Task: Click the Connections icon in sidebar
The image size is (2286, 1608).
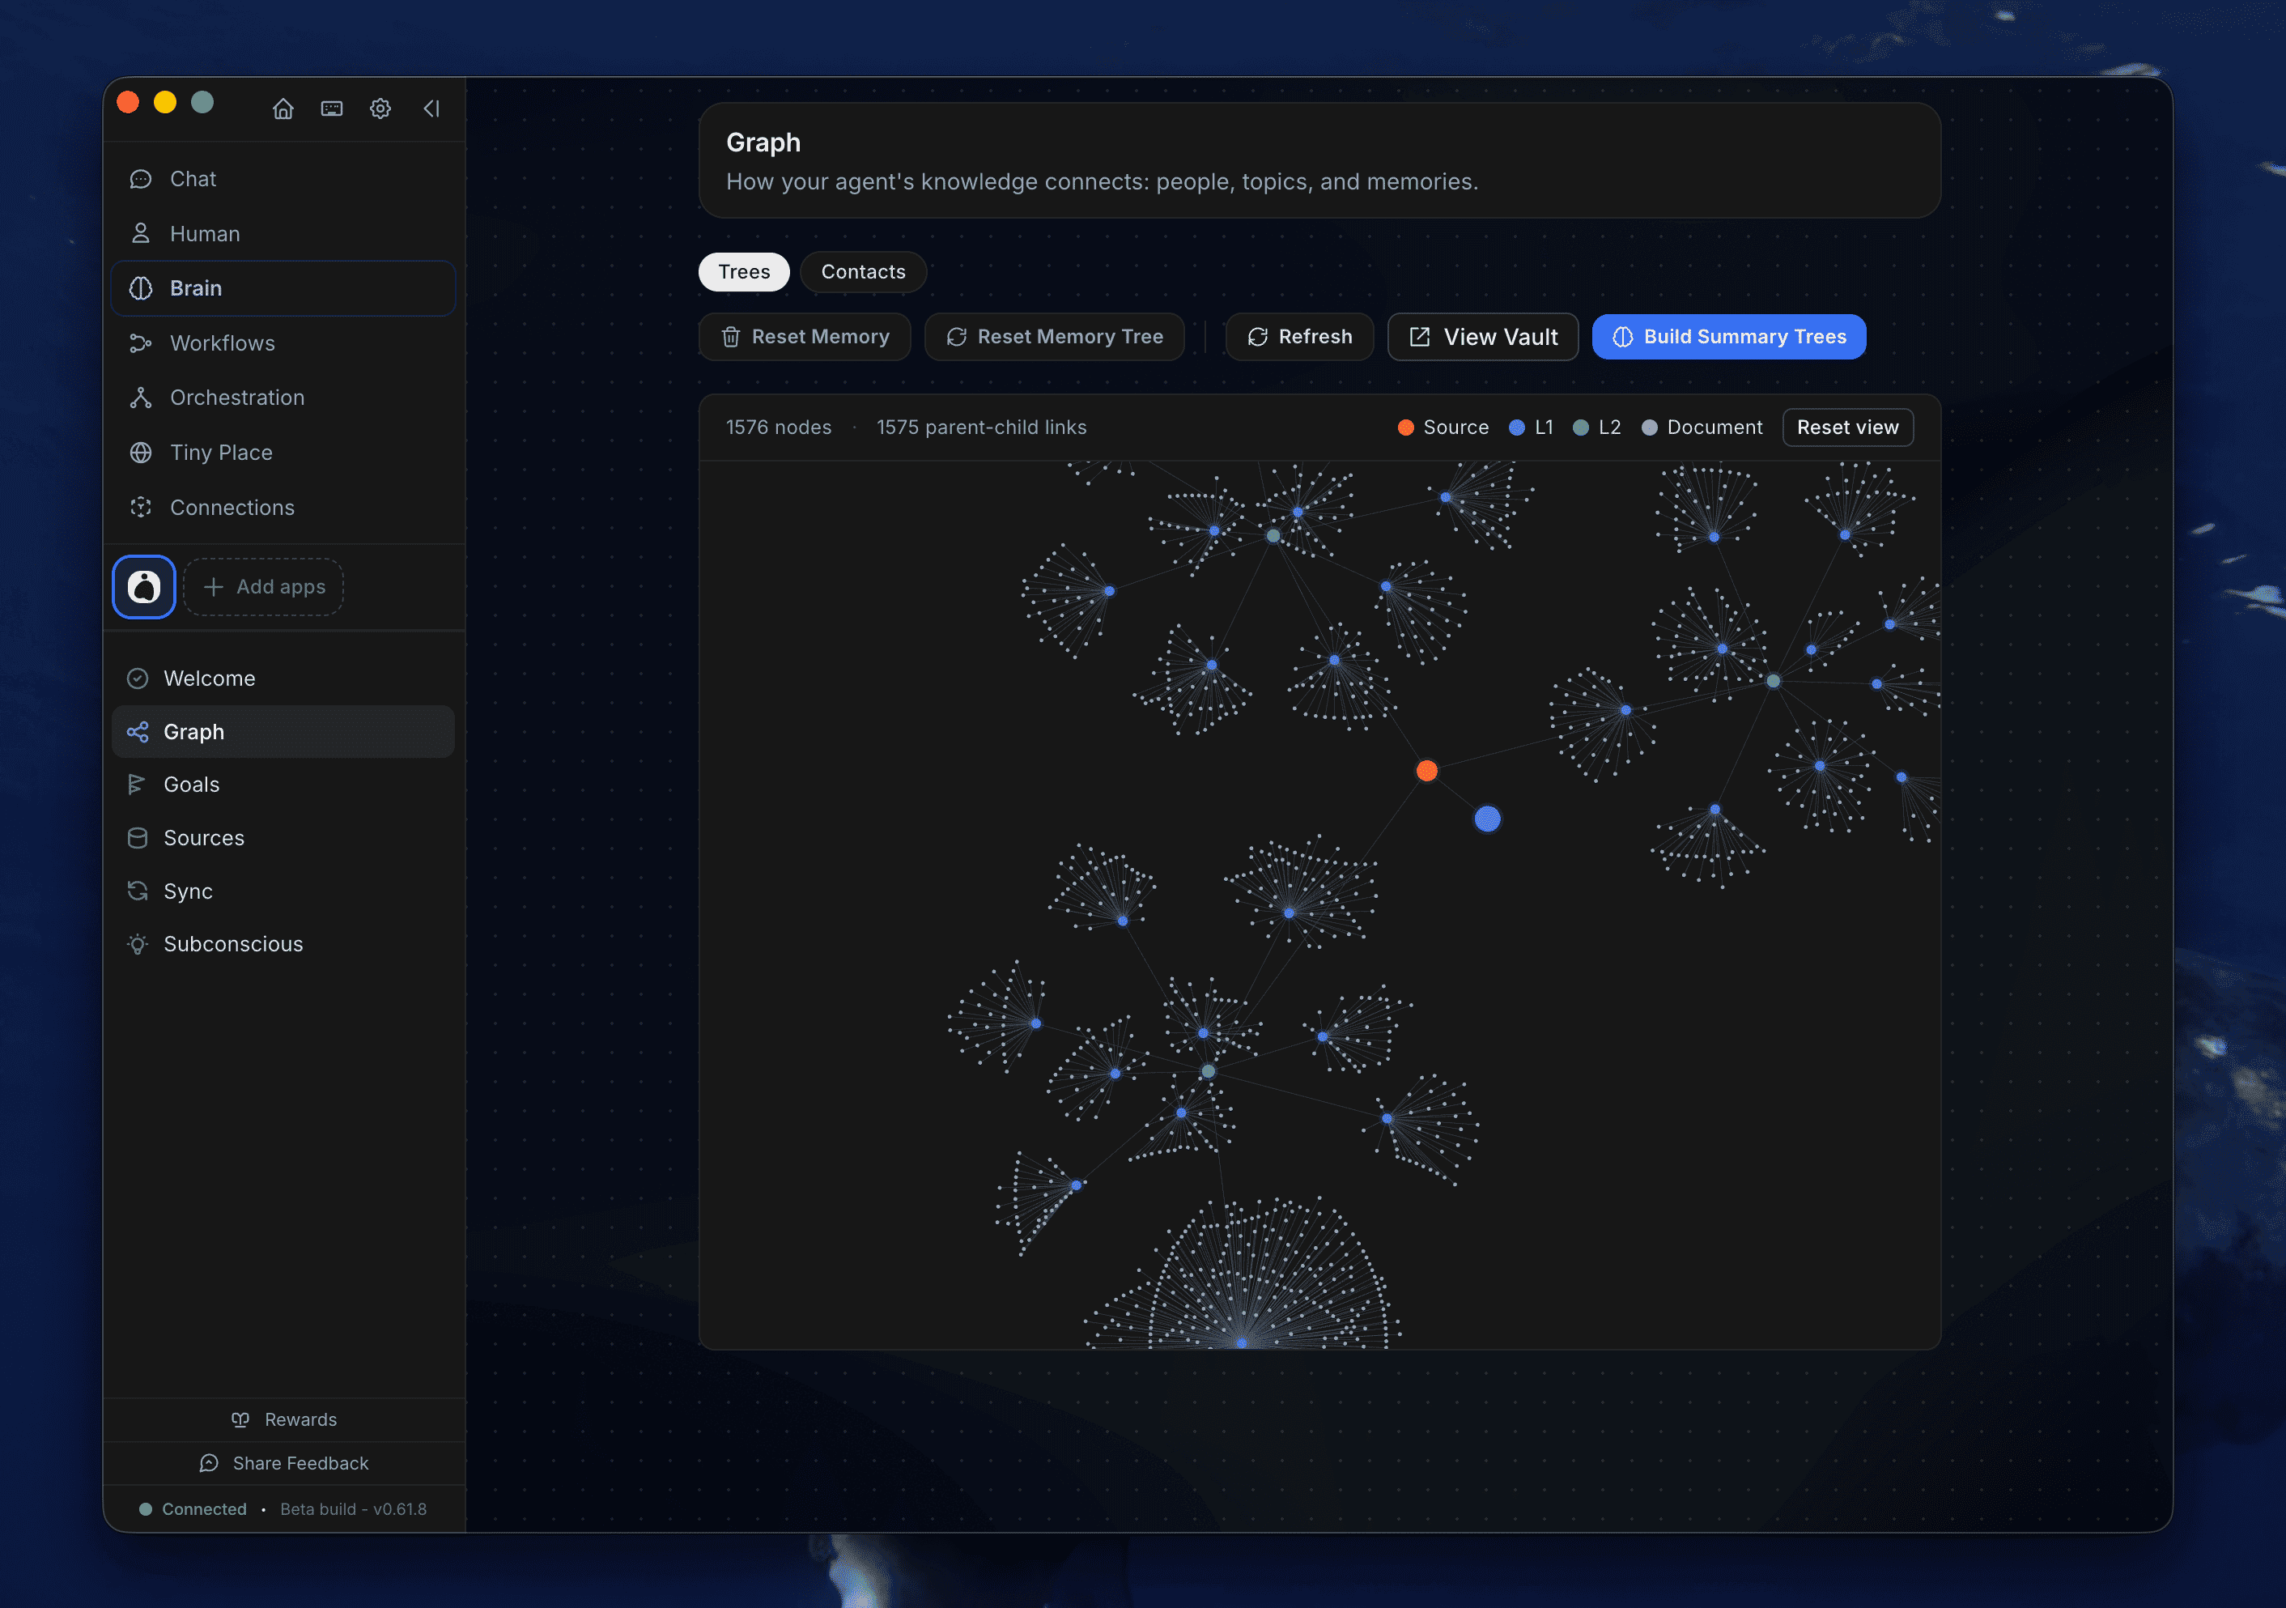Action: (140, 508)
